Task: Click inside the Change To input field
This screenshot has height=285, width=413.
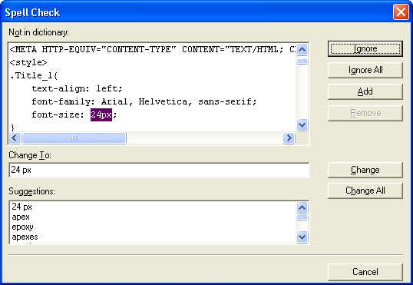Action: [x=159, y=170]
